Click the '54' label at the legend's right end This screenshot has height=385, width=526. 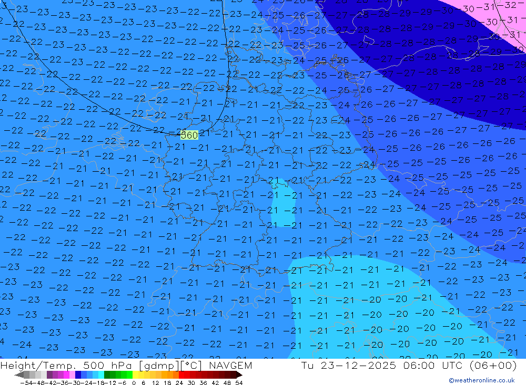[x=239, y=383]
